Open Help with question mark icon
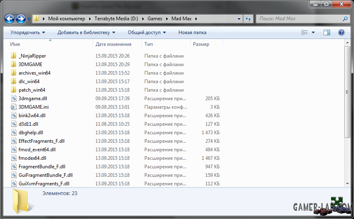354x219 pixels. pos(341,32)
